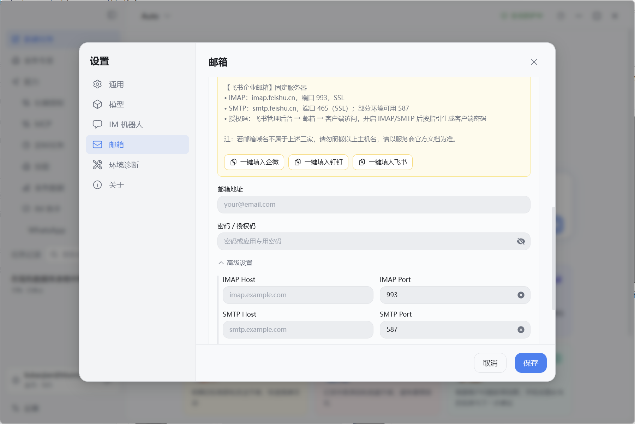Click the cube icon beside 模型
The image size is (635, 424).
97,104
